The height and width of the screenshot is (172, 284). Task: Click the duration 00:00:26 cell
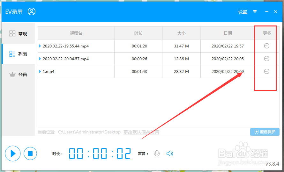(139, 59)
